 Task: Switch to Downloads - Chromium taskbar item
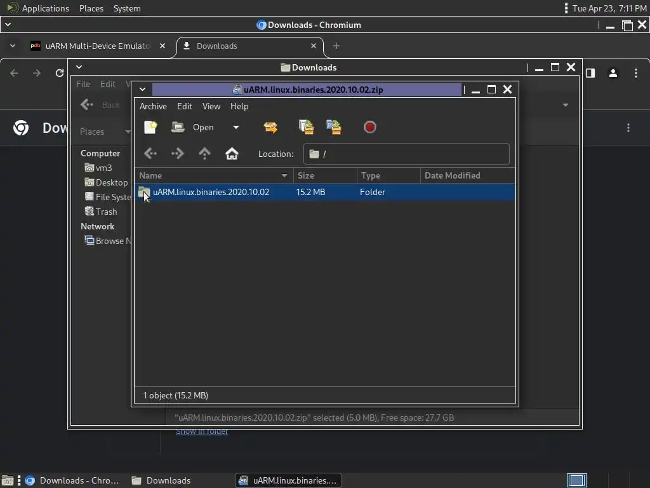(x=72, y=480)
